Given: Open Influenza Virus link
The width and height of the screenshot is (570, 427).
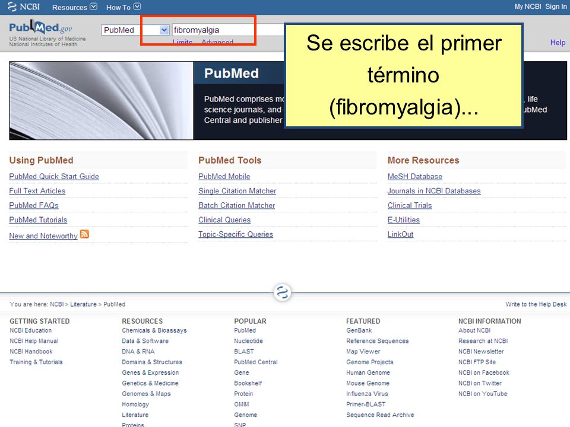Looking at the screenshot, I should (x=367, y=394).
